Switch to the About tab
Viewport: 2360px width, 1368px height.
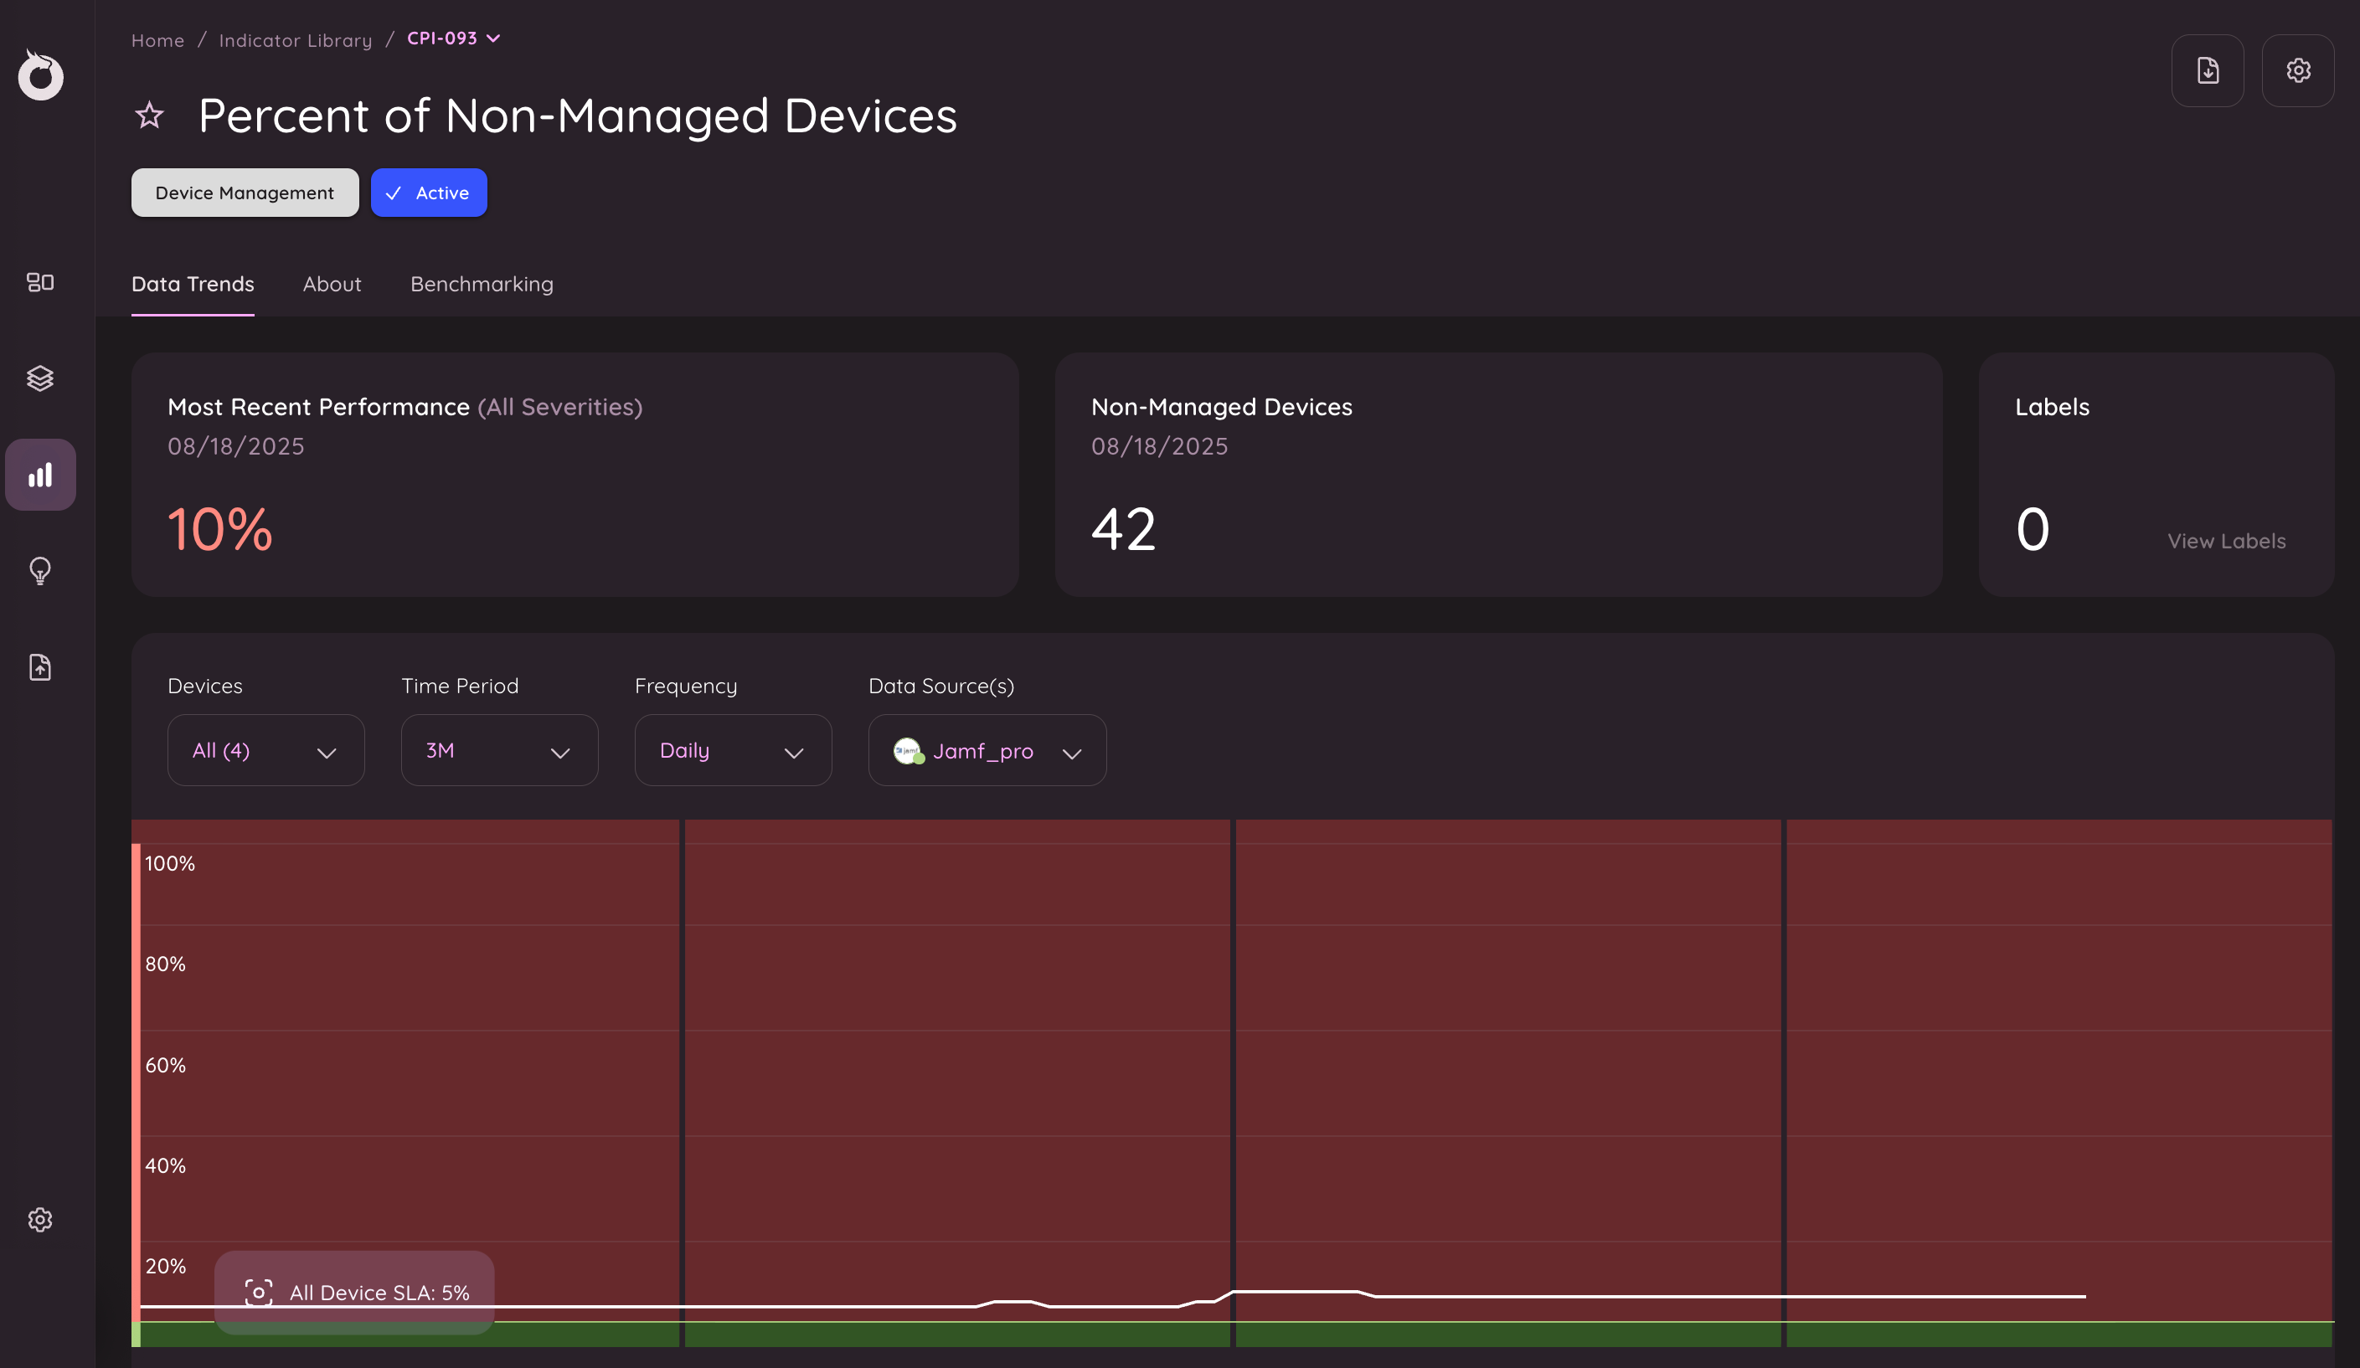332,285
